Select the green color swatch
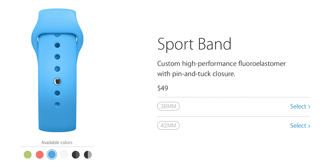The width and height of the screenshot is (335, 167). pyautogui.click(x=27, y=155)
